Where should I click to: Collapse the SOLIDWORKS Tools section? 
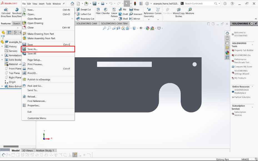[x=252, y=45]
